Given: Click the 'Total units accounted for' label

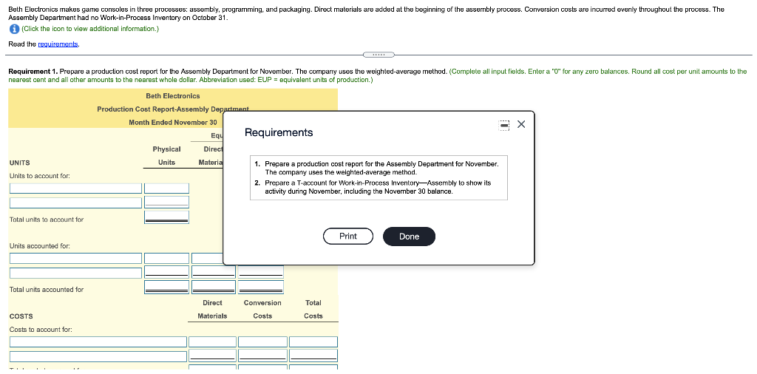Looking at the screenshot, I should [47, 290].
